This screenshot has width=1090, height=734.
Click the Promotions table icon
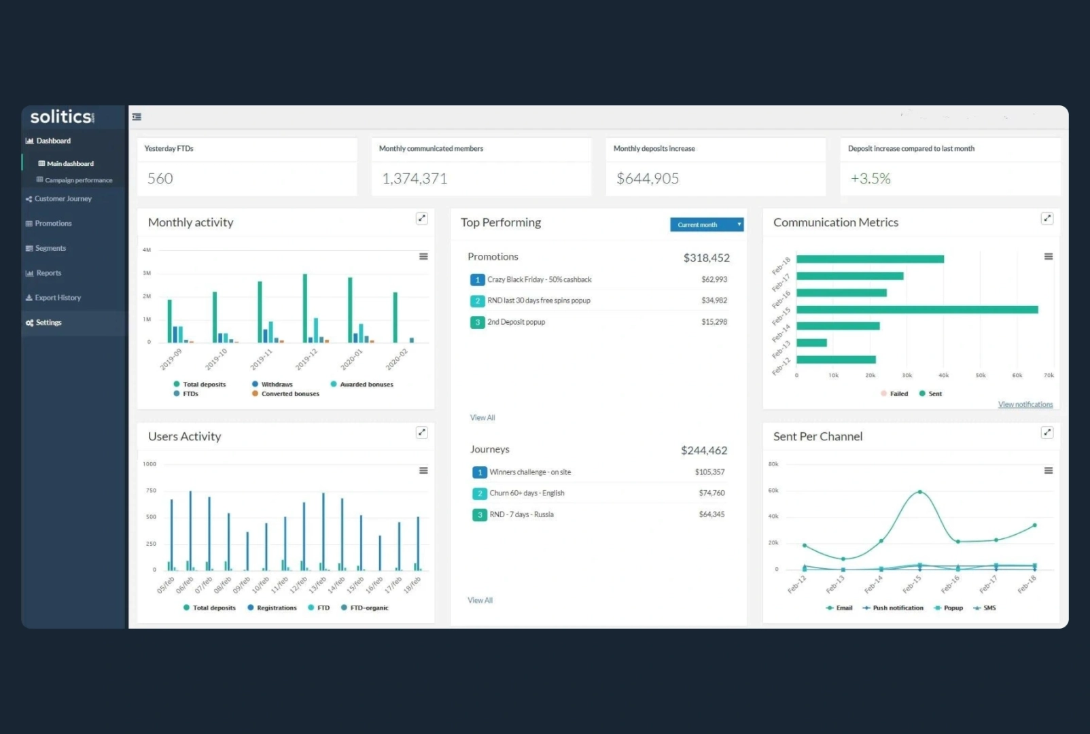point(29,224)
